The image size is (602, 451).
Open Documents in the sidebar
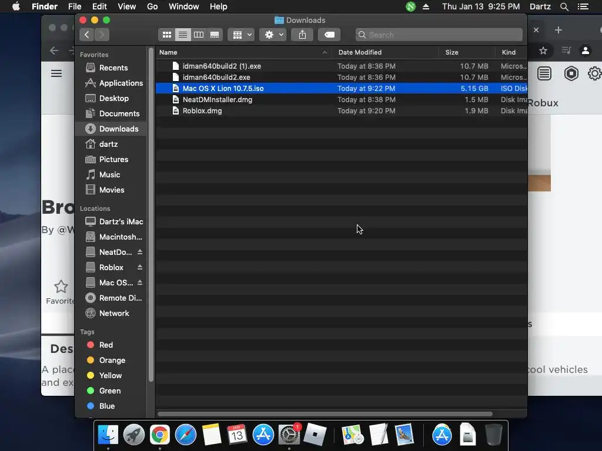coord(111,114)
